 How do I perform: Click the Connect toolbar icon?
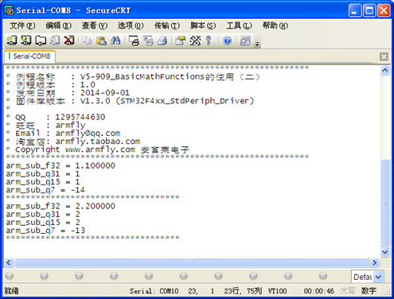tap(11, 41)
